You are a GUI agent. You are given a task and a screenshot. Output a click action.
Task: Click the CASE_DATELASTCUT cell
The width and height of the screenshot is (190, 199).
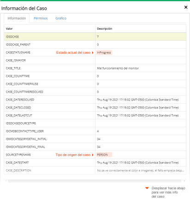(49, 115)
